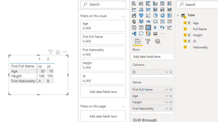Select the Funnel chart visualization
The image size is (218, 122).
[141, 15]
